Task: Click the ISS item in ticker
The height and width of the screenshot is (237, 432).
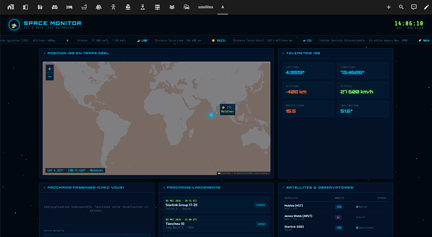Action: 307,41
